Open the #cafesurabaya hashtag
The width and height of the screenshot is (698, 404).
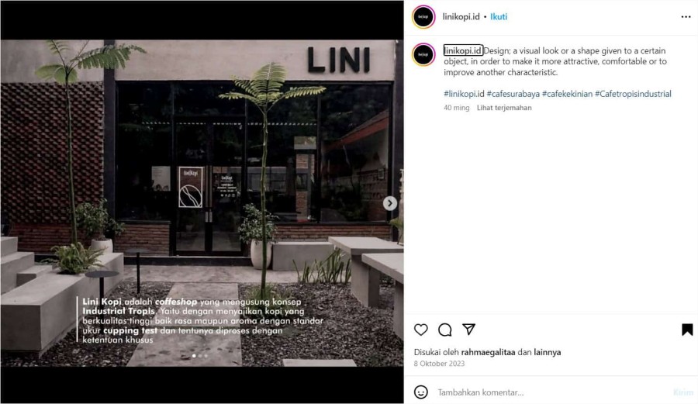coord(513,94)
